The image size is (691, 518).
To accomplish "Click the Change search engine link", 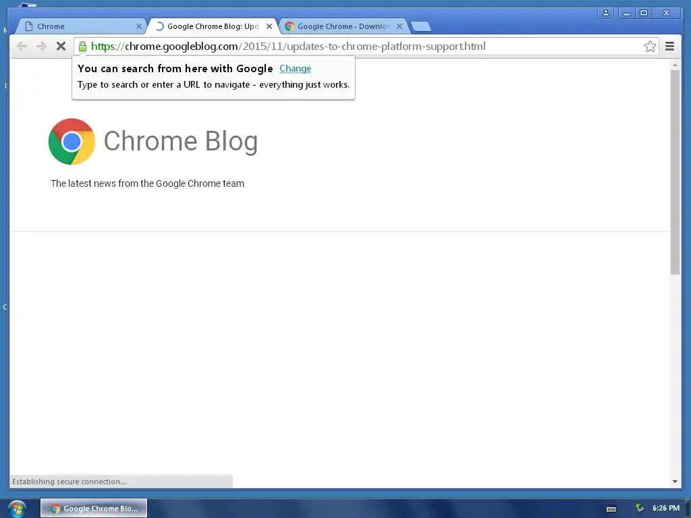I will point(296,68).
